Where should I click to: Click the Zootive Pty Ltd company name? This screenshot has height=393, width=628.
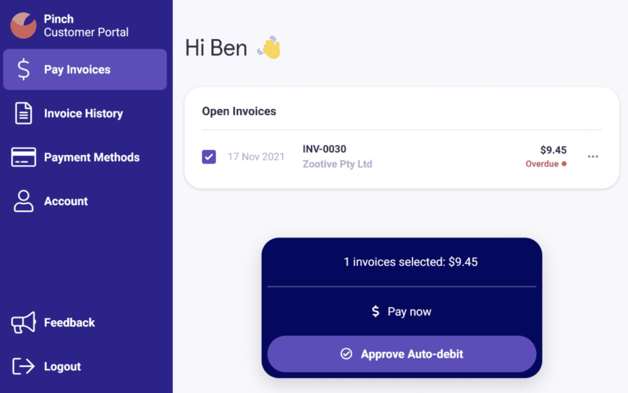tap(337, 164)
